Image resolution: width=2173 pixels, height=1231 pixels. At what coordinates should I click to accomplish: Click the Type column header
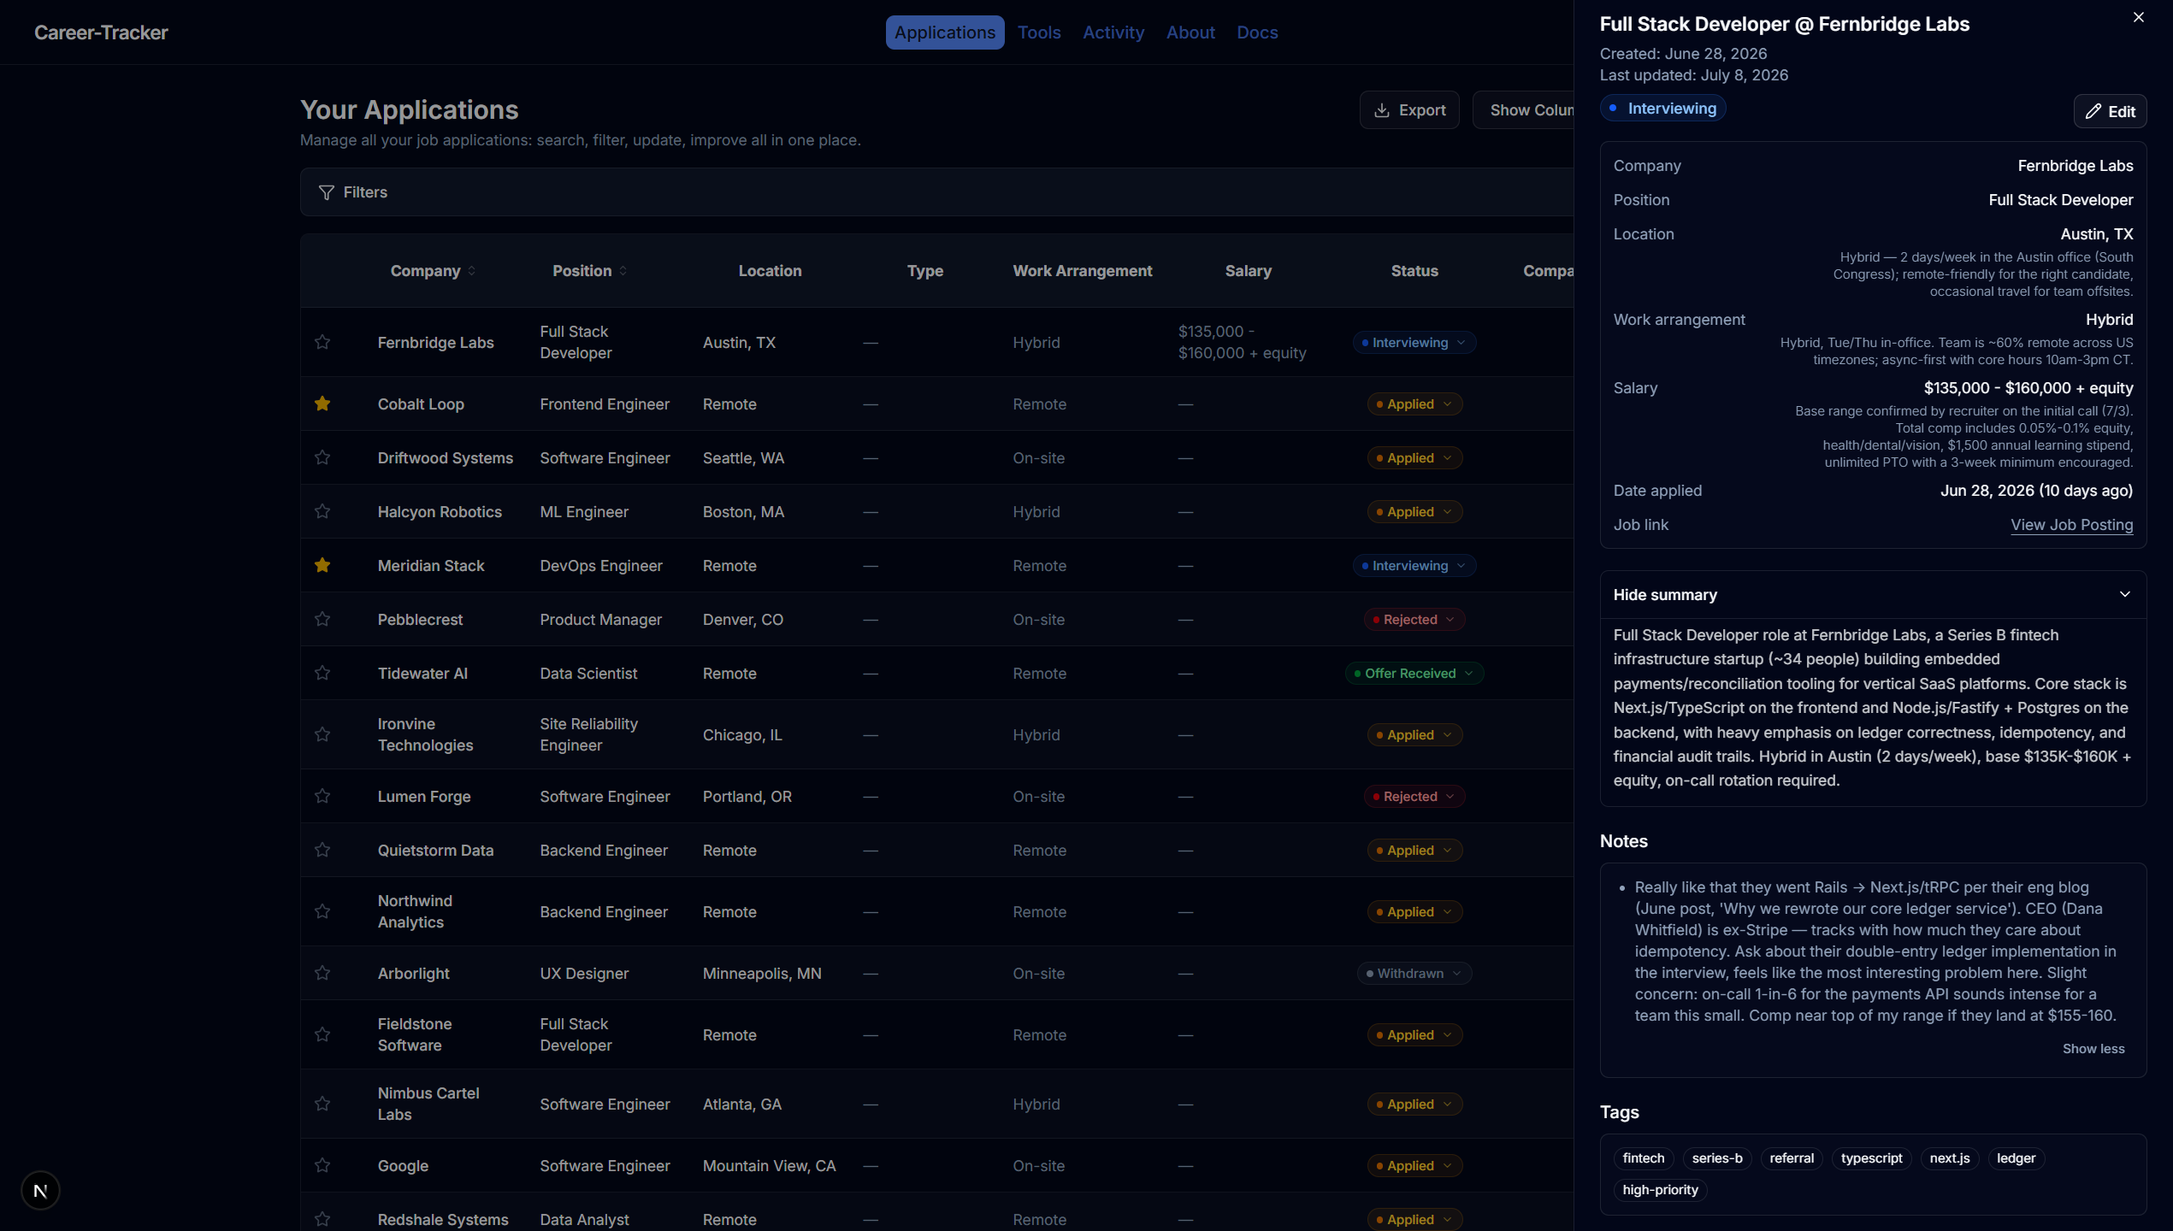[924, 271]
